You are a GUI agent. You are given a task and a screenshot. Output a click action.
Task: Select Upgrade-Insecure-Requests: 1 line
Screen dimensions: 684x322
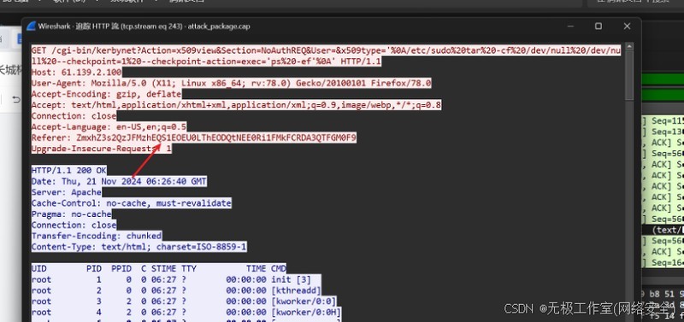[102, 149]
